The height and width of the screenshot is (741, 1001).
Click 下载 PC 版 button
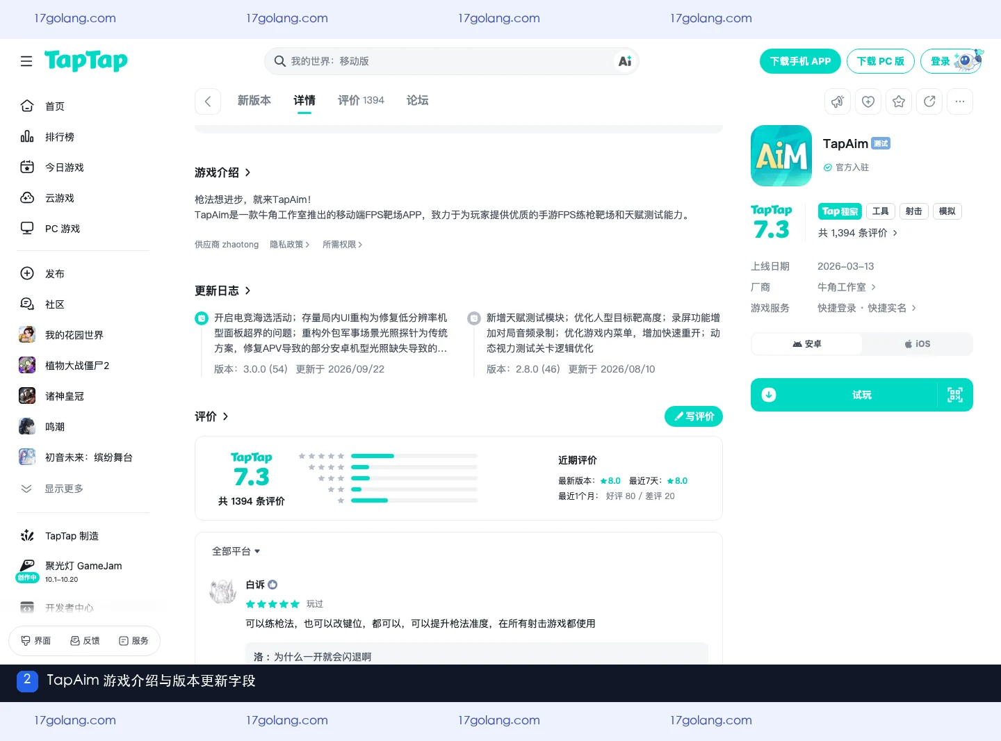[x=881, y=61]
